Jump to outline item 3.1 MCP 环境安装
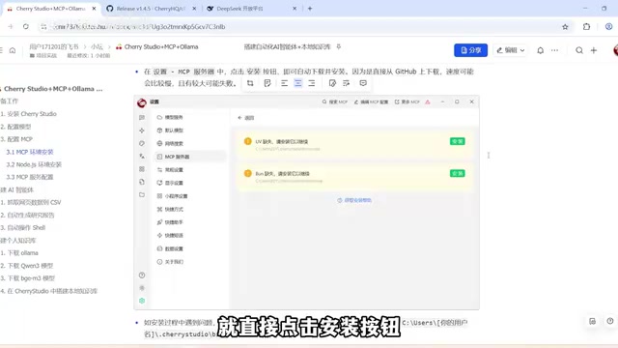Viewport: 618px width, 348px height. coord(30,152)
